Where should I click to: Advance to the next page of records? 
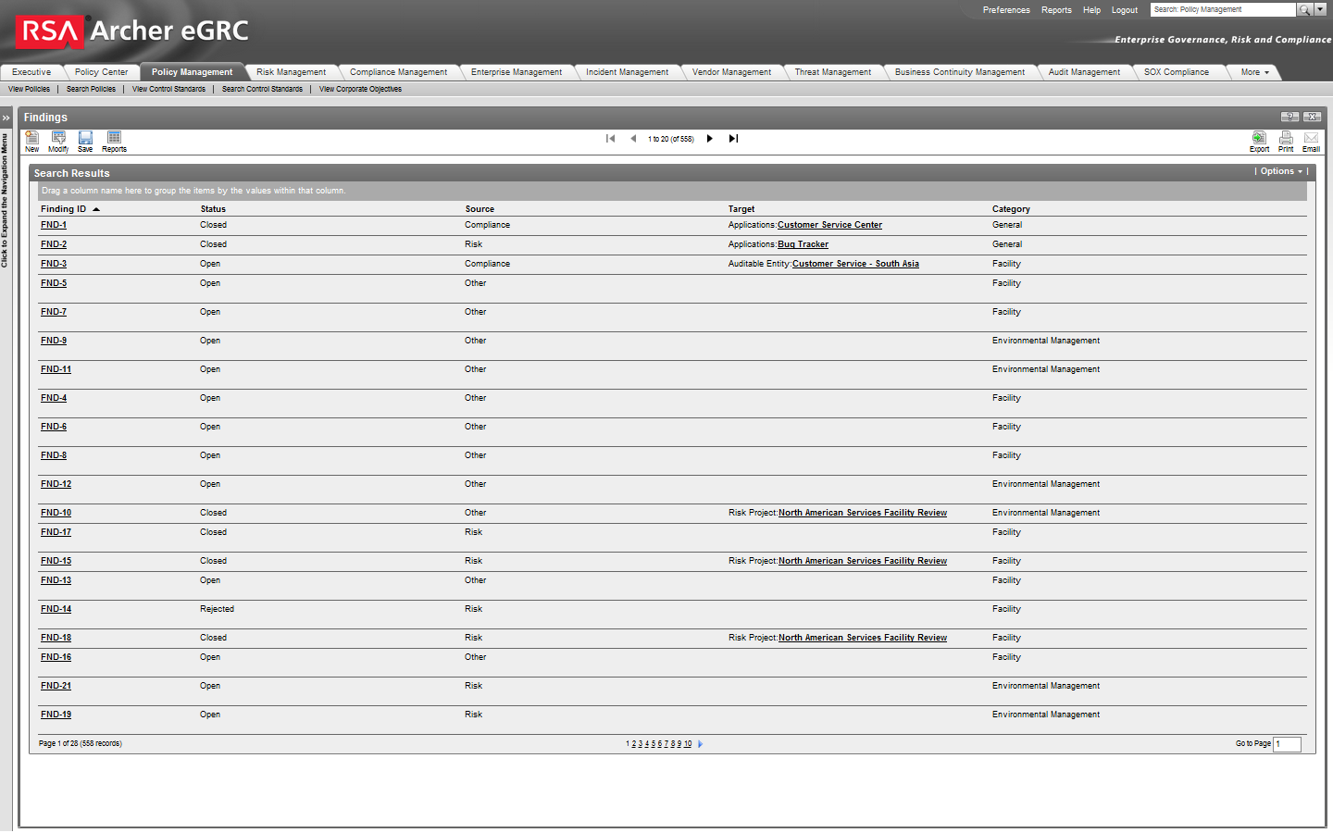coord(710,139)
